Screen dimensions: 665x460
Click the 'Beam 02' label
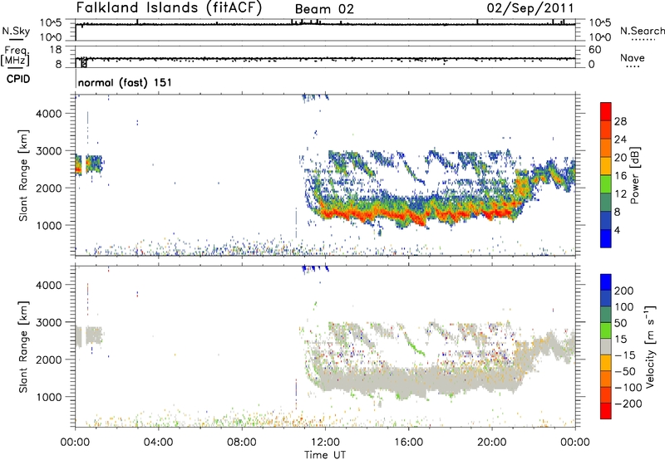[x=324, y=9]
